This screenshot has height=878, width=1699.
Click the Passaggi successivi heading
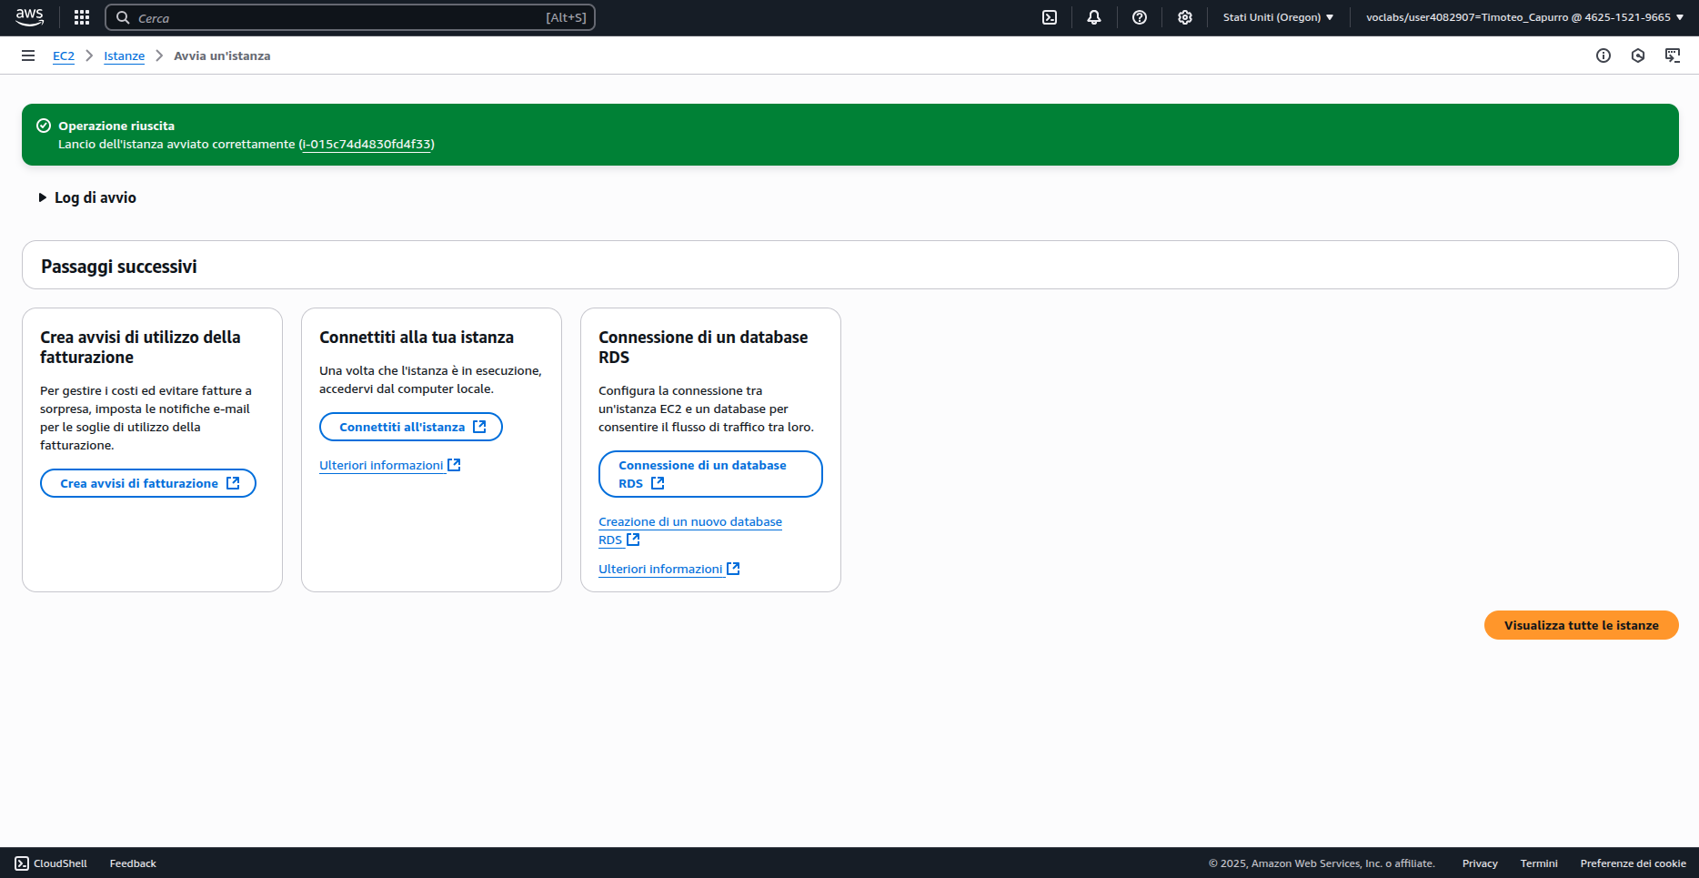[x=119, y=267]
